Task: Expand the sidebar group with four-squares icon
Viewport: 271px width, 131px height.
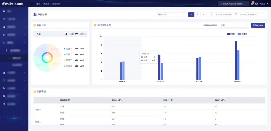Action: click(25, 80)
